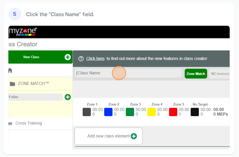Pick the green Zone 3 swatch
Viewport: 239px width, 157px height.
pos(130,112)
